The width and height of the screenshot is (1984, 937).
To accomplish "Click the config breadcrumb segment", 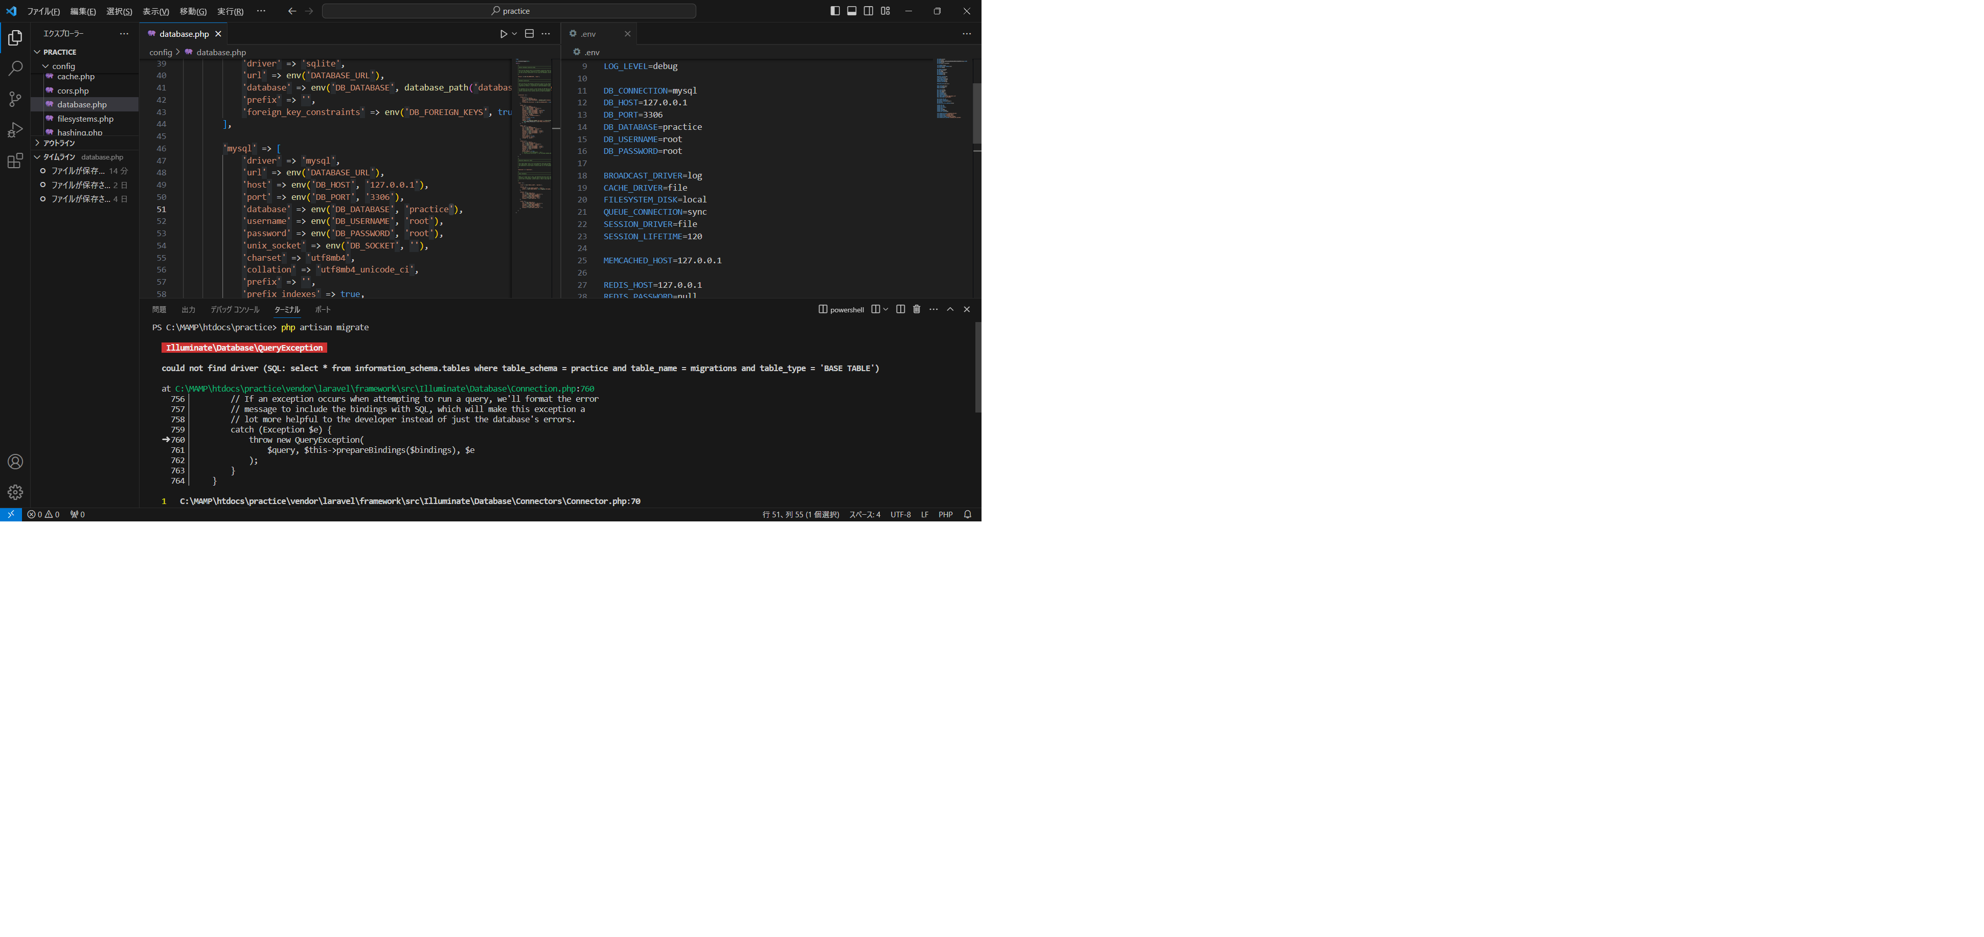I will tap(161, 52).
